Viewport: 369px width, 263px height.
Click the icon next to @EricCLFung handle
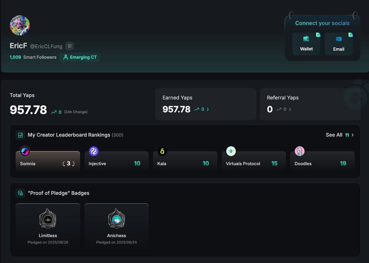point(70,46)
